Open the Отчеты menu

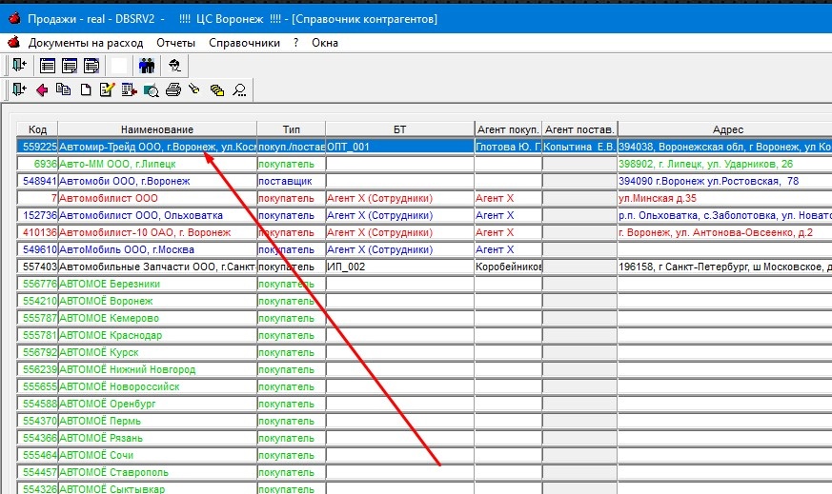(x=175, y=43)
